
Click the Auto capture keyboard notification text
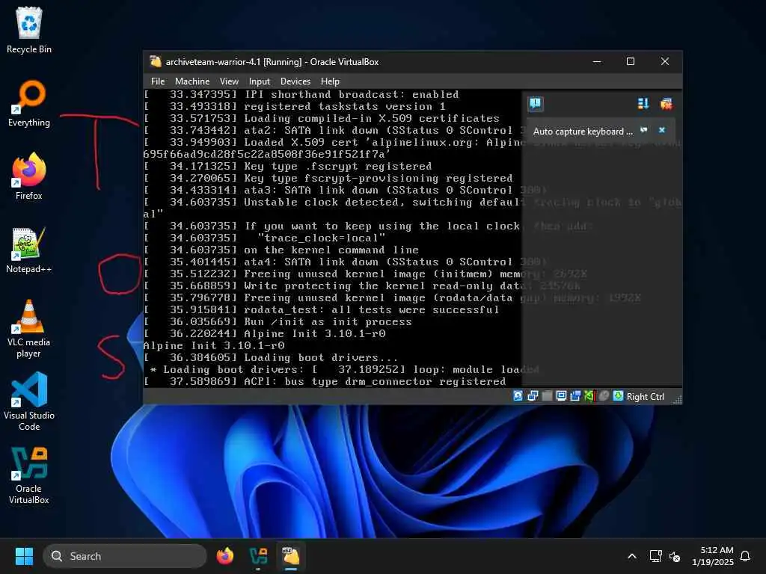tap(582, 132)
